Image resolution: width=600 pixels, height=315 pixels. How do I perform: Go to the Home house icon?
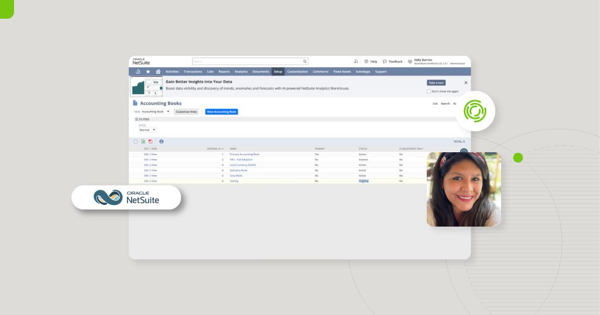point(158,71)
